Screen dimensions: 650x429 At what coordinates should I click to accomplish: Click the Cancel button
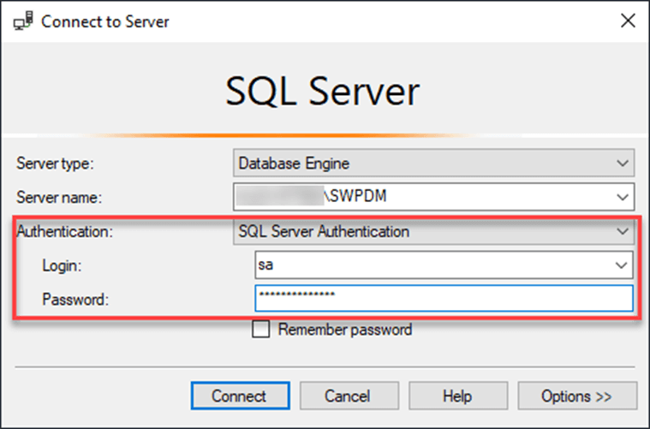point(349,396)
